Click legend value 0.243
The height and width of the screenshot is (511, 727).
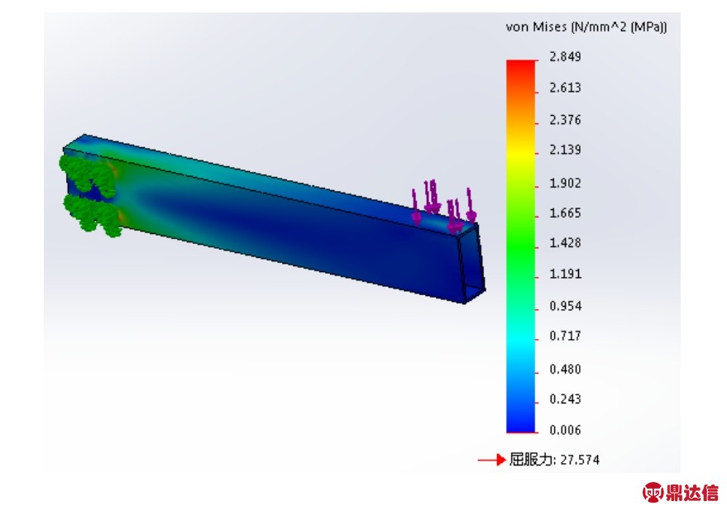pos(565,399)
